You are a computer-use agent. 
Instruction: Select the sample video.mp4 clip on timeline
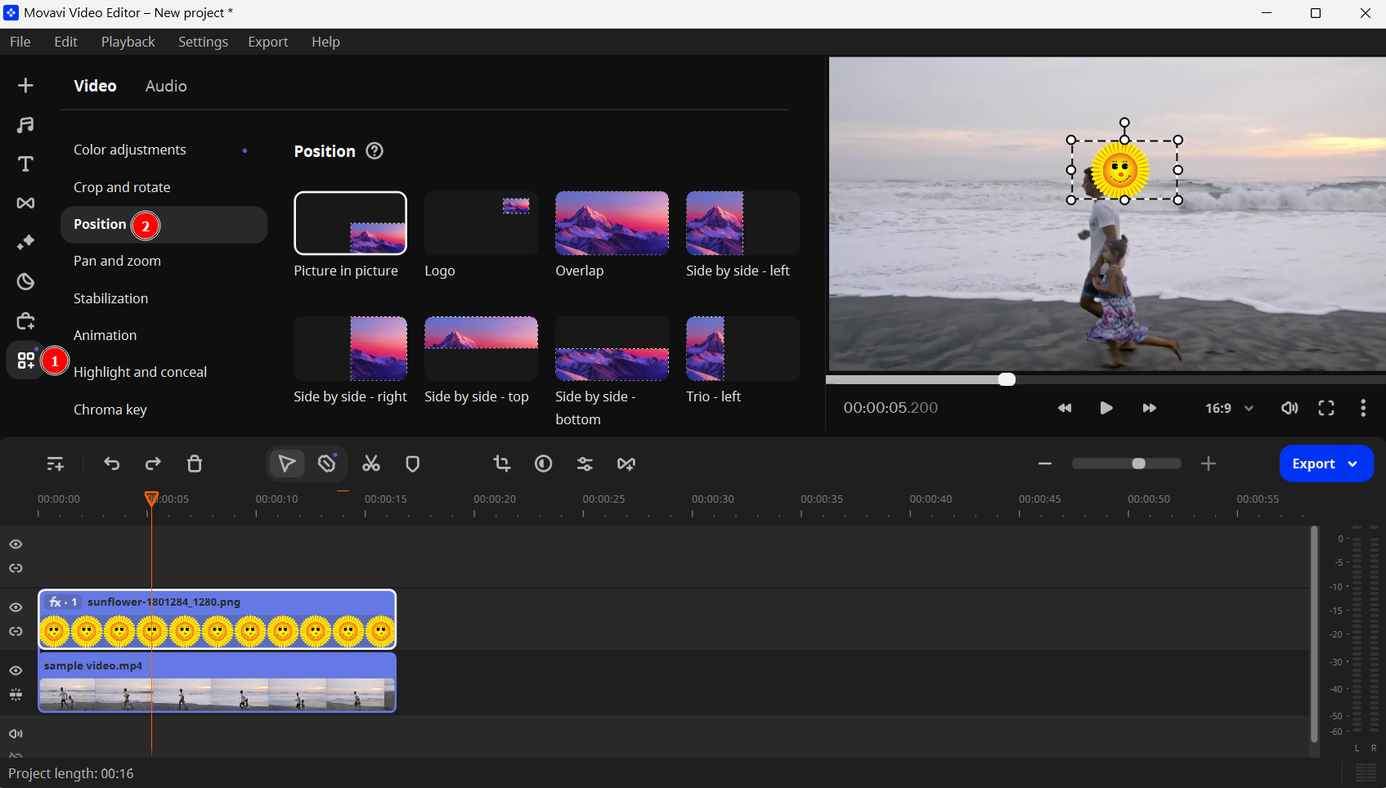pos(218,683)
